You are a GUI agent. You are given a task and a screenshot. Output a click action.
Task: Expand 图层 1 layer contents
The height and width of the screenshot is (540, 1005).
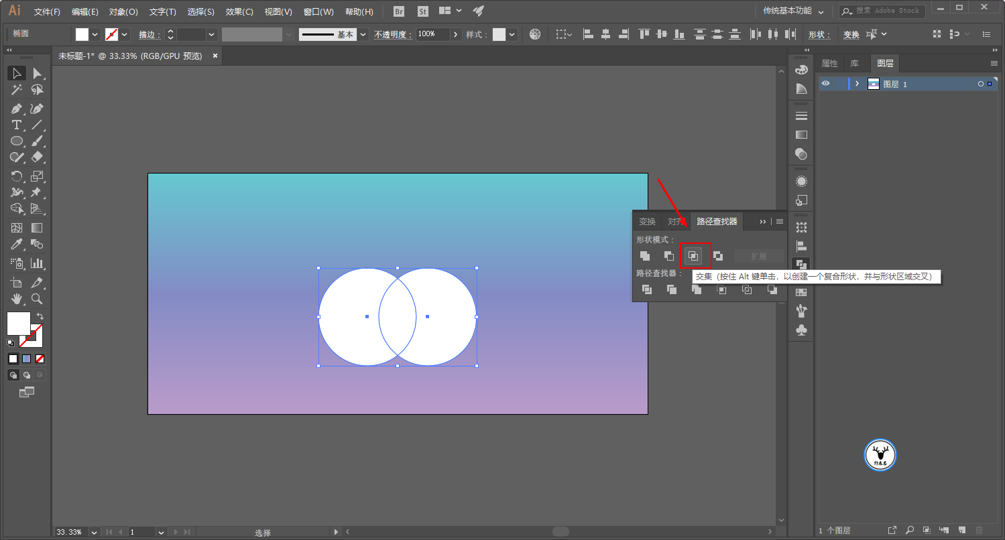tap(857, 84)
